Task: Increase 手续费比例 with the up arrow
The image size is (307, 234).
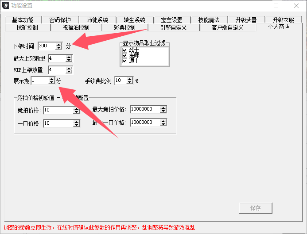Action: pyautogui.click(x=129, y=79)
